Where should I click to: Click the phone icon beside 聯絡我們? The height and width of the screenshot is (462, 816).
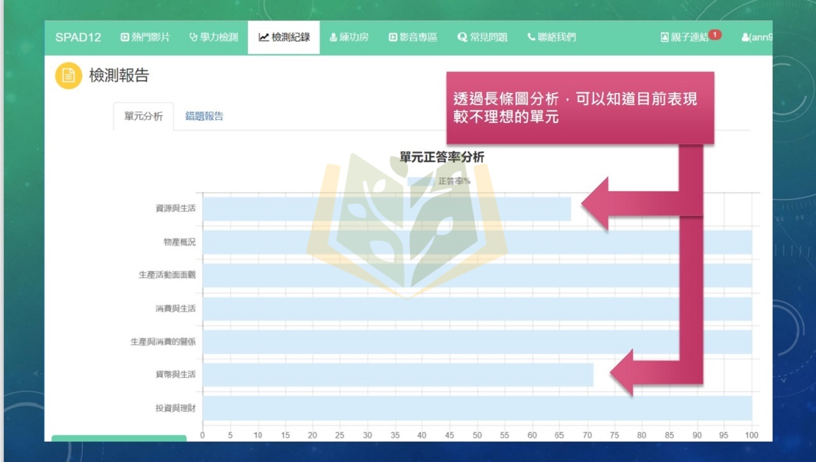tap(531, 38)
